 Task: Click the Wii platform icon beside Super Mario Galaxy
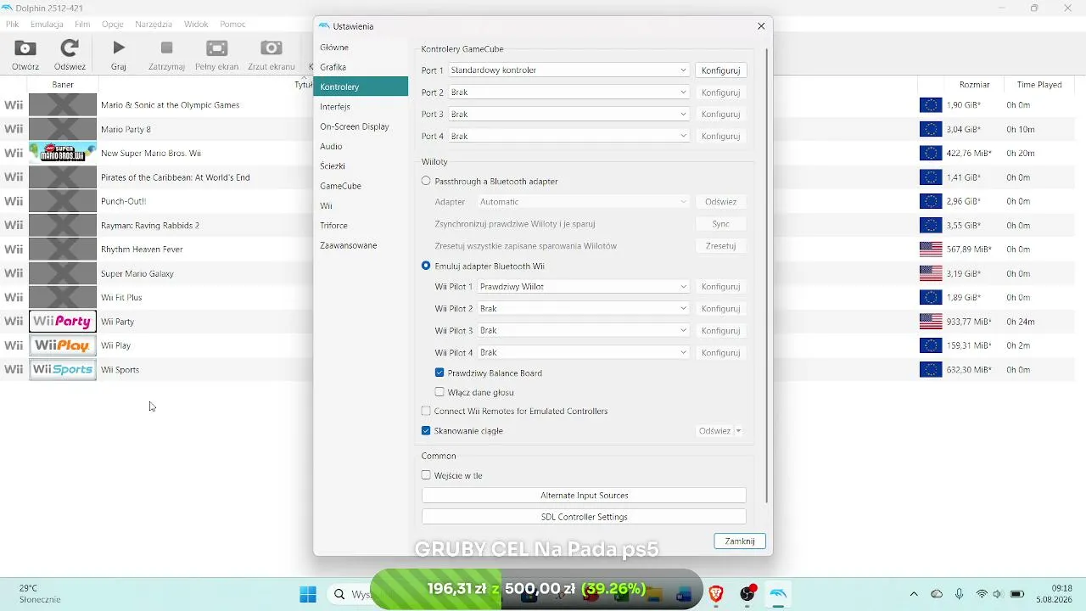click(14, 273)
